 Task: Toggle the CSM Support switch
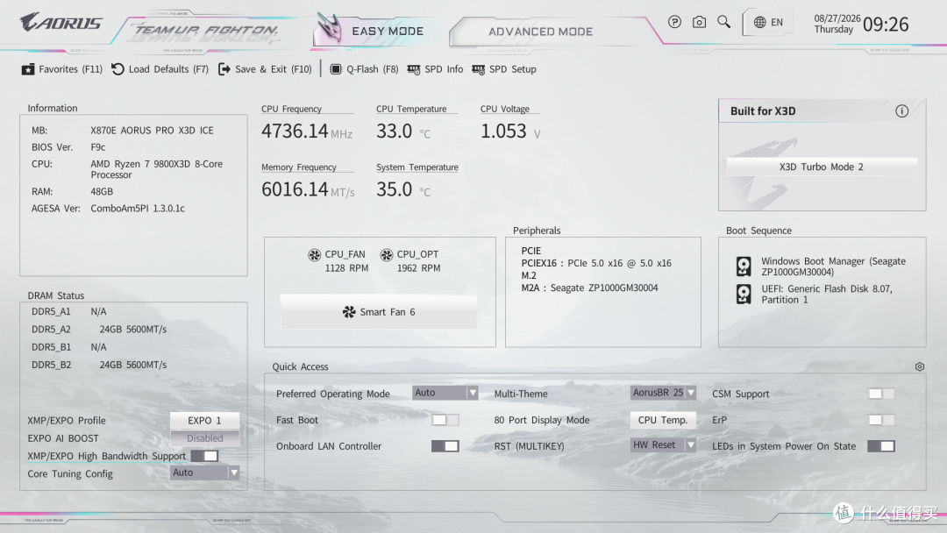click(x=881, y=394)
